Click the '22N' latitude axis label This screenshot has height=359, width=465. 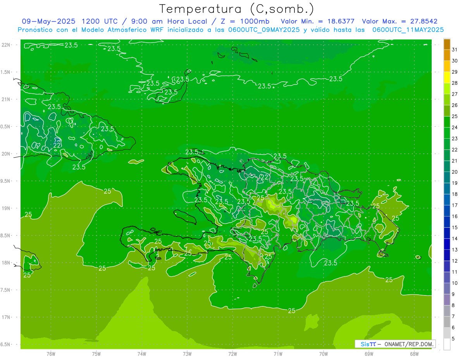pyautogui.click(x=6, y=45)
